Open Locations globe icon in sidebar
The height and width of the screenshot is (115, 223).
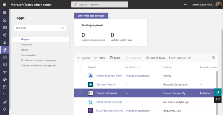tap(5, 80)
